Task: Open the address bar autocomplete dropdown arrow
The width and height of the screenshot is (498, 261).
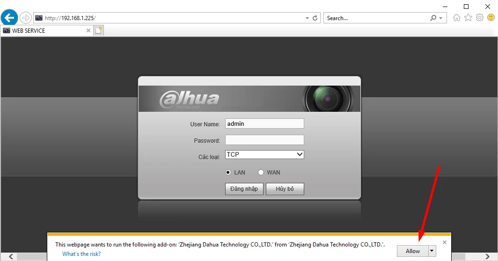Action: coord(307,18)
